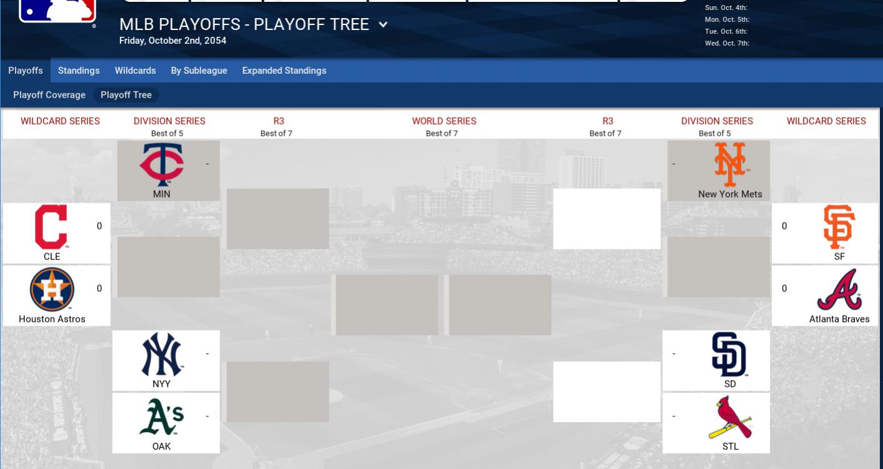Select the Cleveland team logo
Viewport: 883px width, 469px height.
[51, 226]
